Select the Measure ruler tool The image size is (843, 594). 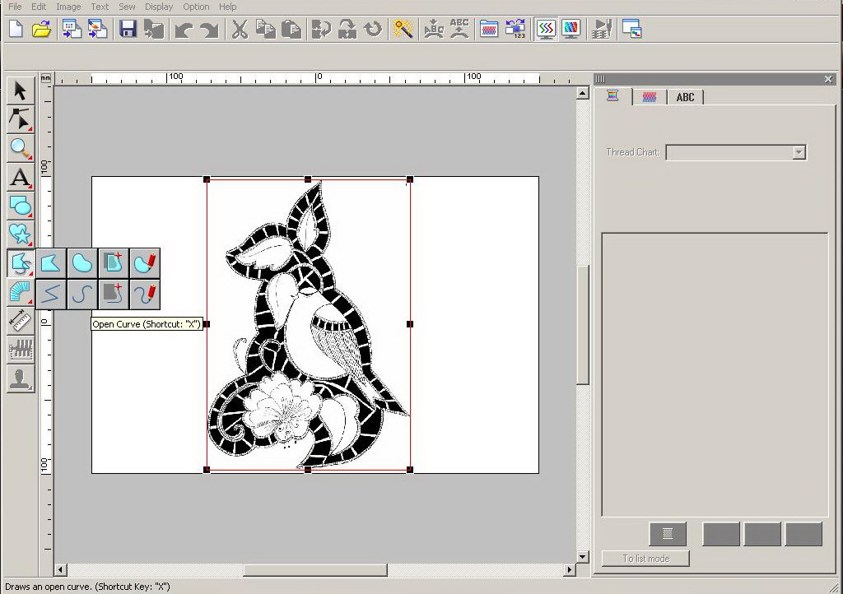coord(20,321)
